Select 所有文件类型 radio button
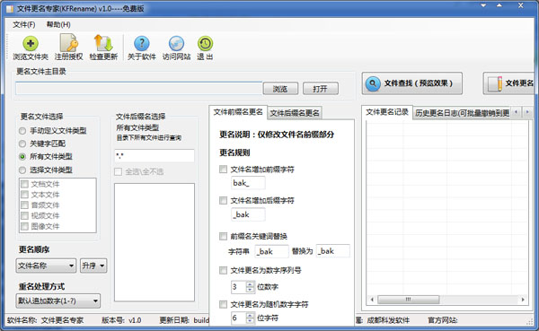Screen dimensions: 539x331 (x=22, y=157)
